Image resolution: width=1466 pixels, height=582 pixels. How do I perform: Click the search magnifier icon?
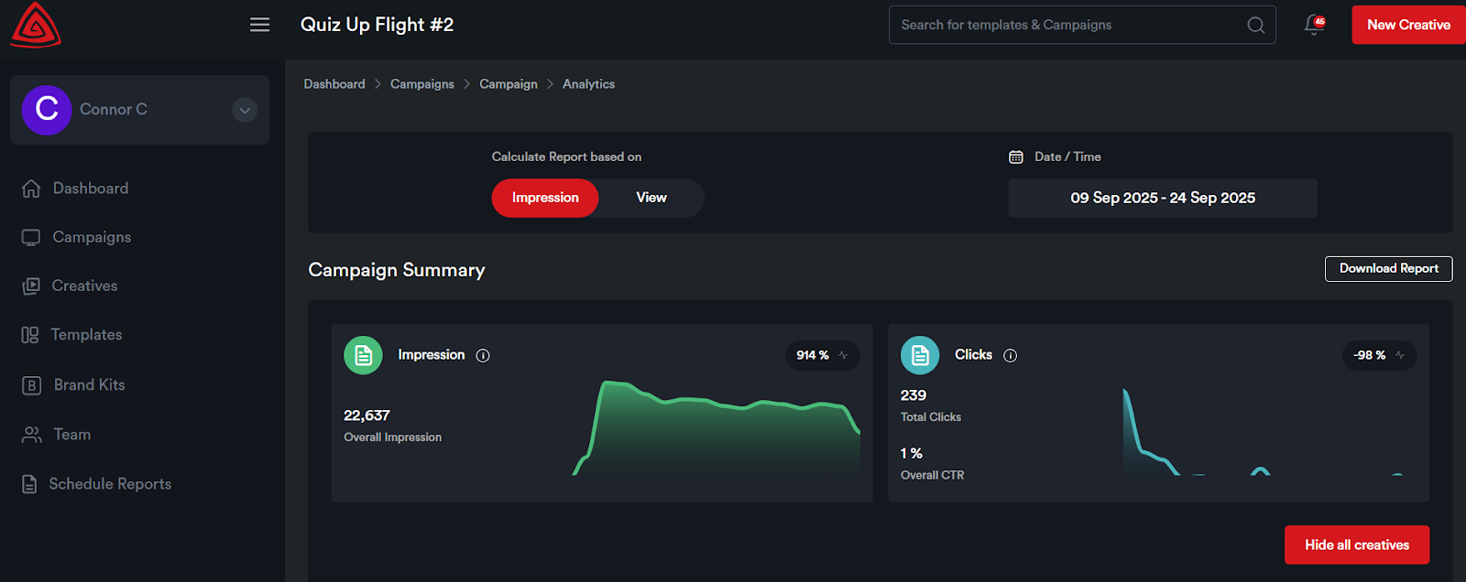(1255, 25)
